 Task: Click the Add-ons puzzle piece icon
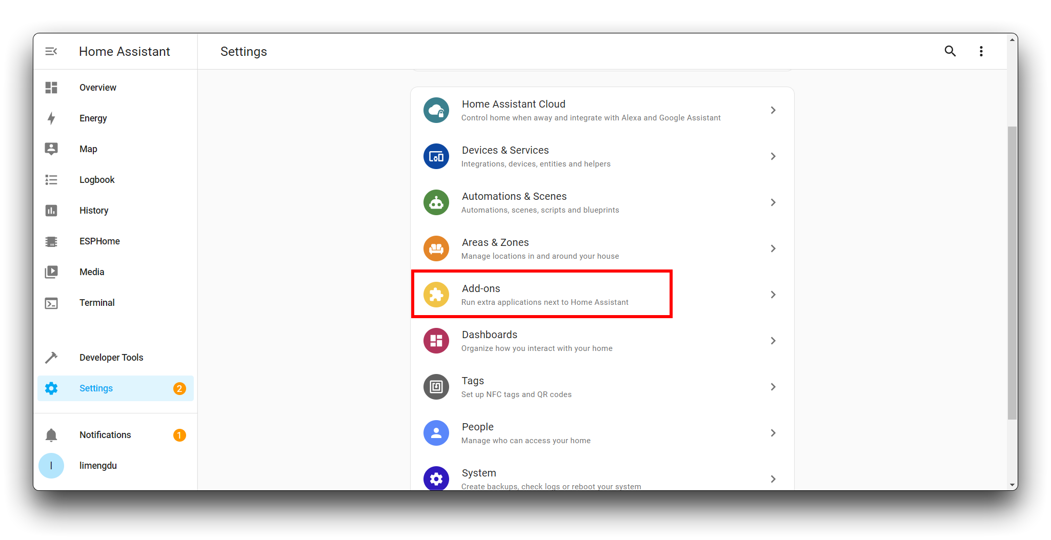tap(436, 295)
